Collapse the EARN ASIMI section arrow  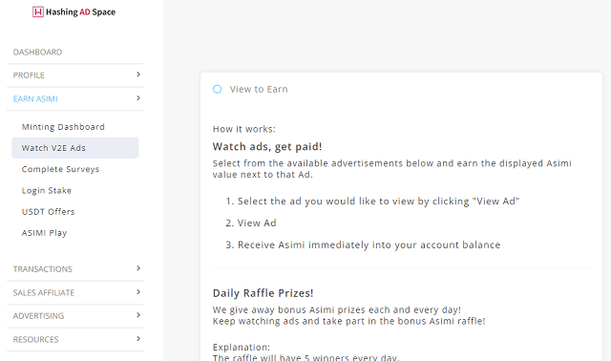[138, 98]
